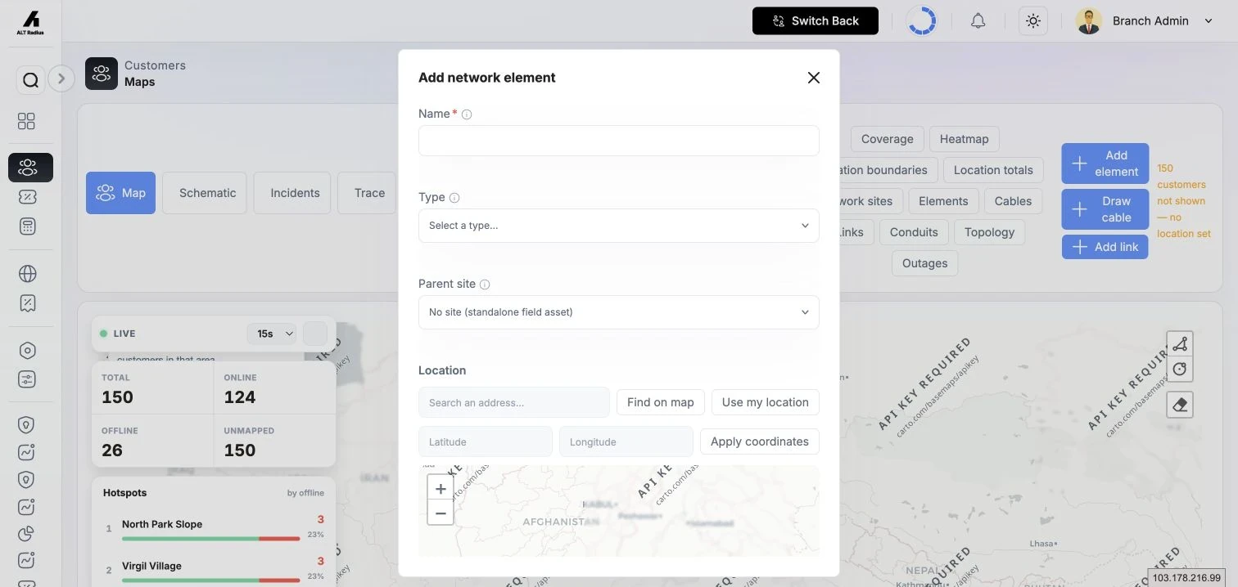Open the sidebar search icon
This screenshot has height=587, width=1238.
coord(30,79)
